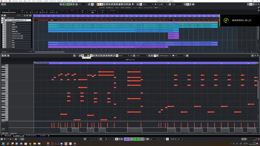Open the lower zone setup gear tab
Viewport: 260px width, 146px height.
click(x=48, y=136)
